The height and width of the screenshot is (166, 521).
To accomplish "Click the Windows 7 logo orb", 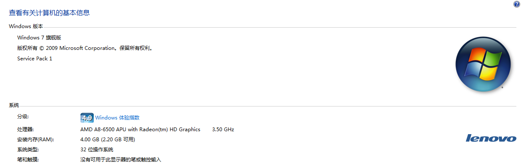I will pyautogui.click(x=483, y=64).
